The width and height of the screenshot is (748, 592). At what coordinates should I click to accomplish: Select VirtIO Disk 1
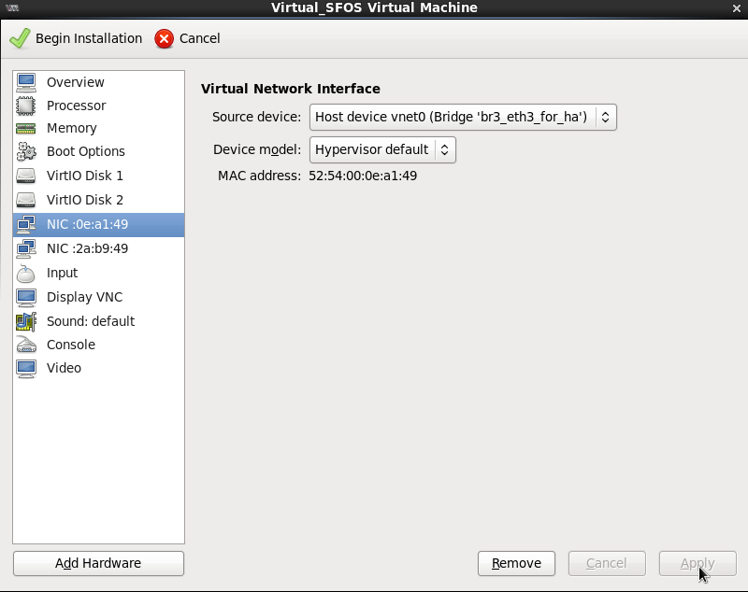click(86, 176)
